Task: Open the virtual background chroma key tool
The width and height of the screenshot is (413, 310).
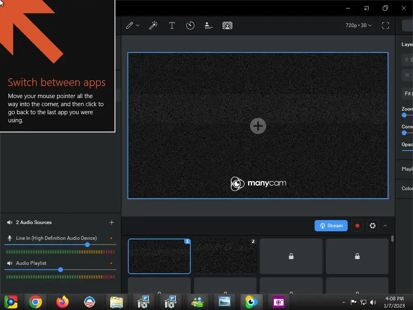Action: [227, 25]
